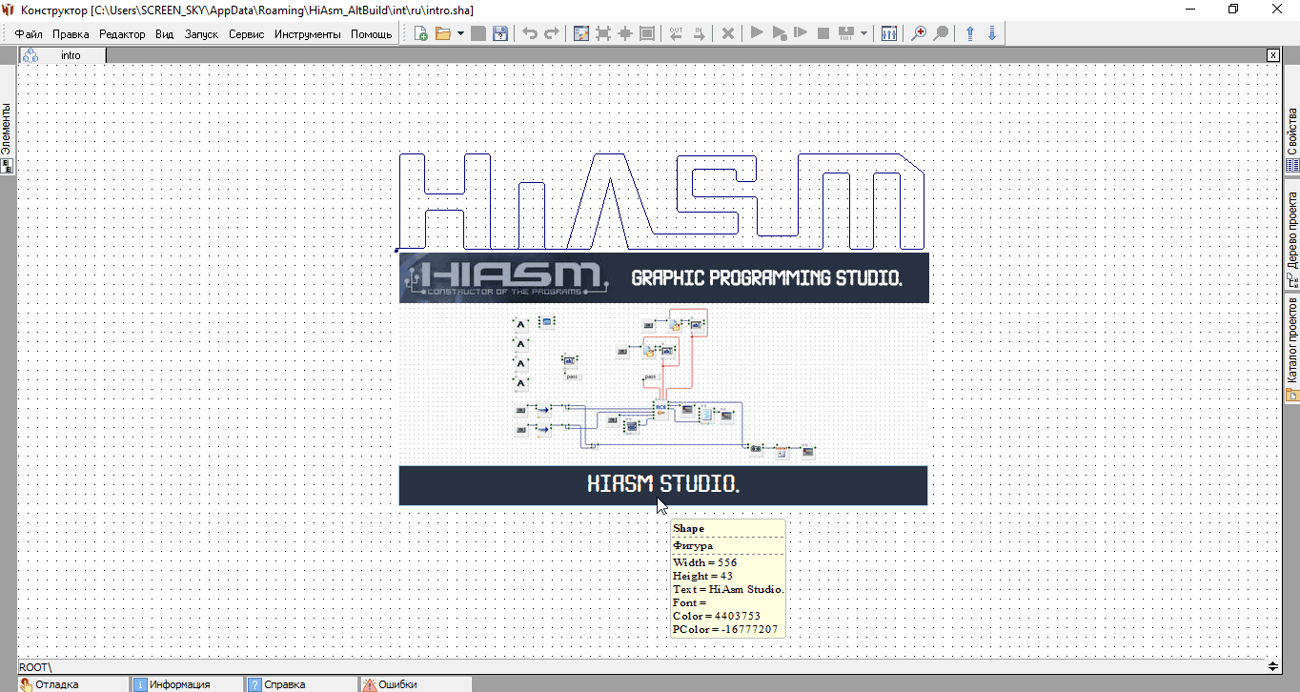Image resolution: width=1300 pixels, height=692 pixels.
Task: Switch to the Справка bottom tab
Action: click(x=301, y=684)
